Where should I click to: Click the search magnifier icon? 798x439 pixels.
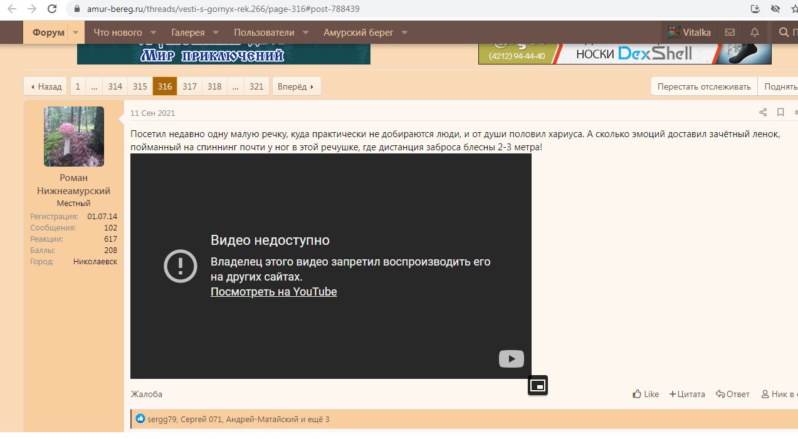[784, 33]
